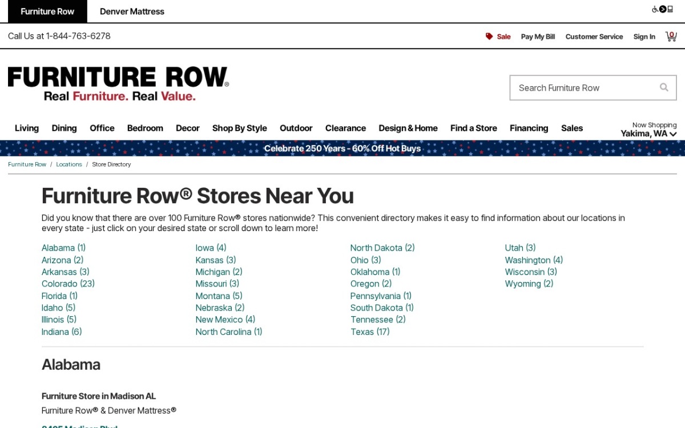Click the Locations breadcrumb link
685x428 pixels.
(69, 164)
